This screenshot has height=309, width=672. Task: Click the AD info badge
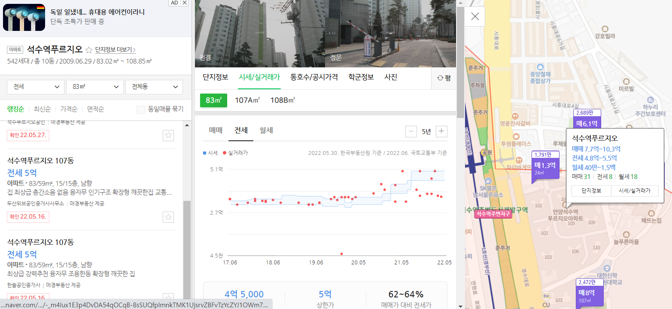[174, 3]
